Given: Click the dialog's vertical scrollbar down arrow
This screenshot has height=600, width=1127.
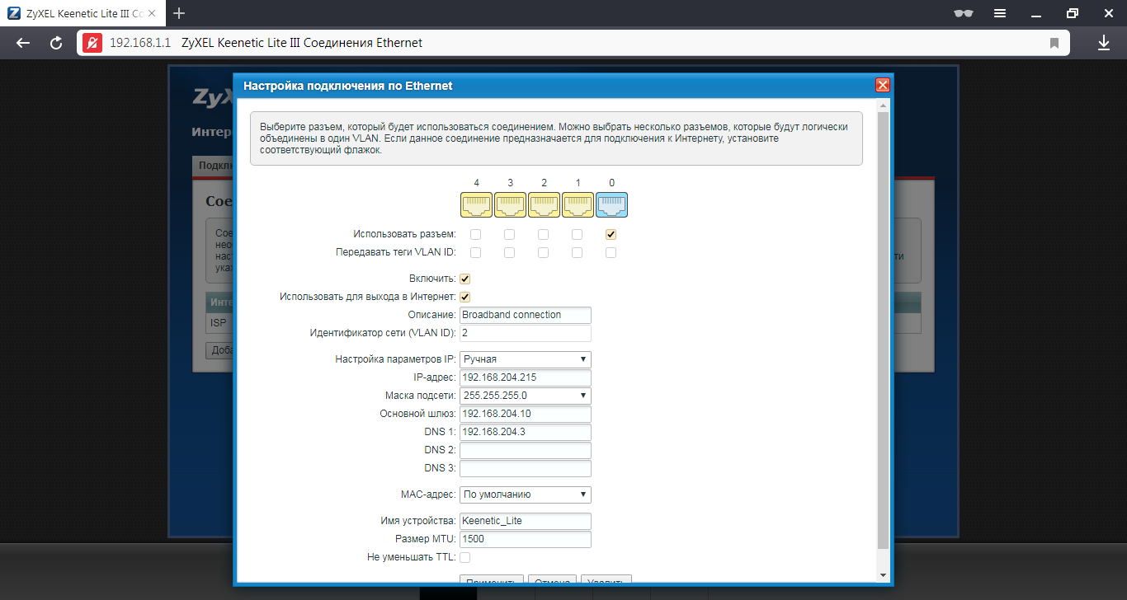Looking at the screenshot, I should click(x=883, y=574).
